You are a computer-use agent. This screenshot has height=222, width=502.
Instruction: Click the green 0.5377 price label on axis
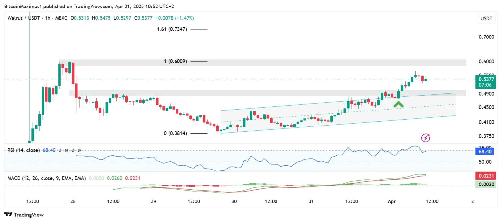coord(486,79)
